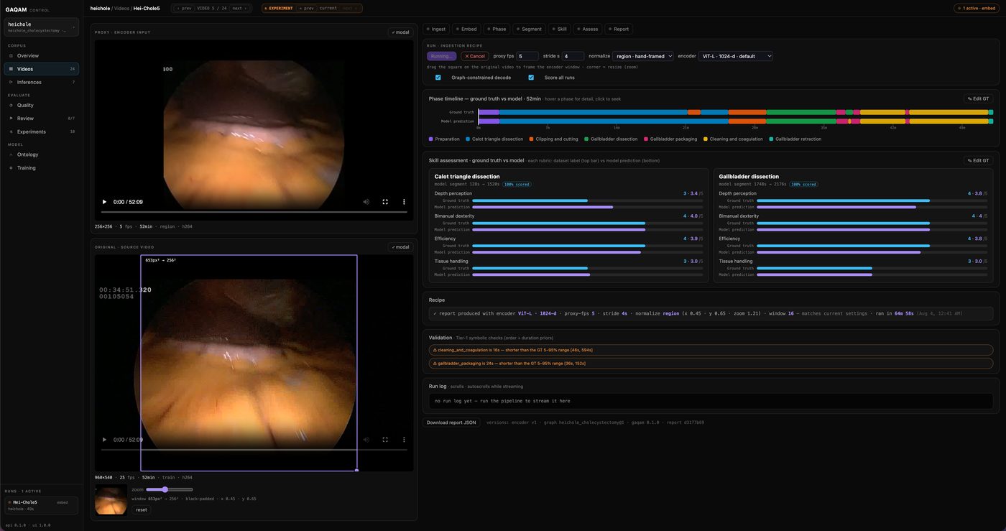This screenshot has height=531, width=1006.
Task: Select the Segment stage tab
Action: coord(530,29)
